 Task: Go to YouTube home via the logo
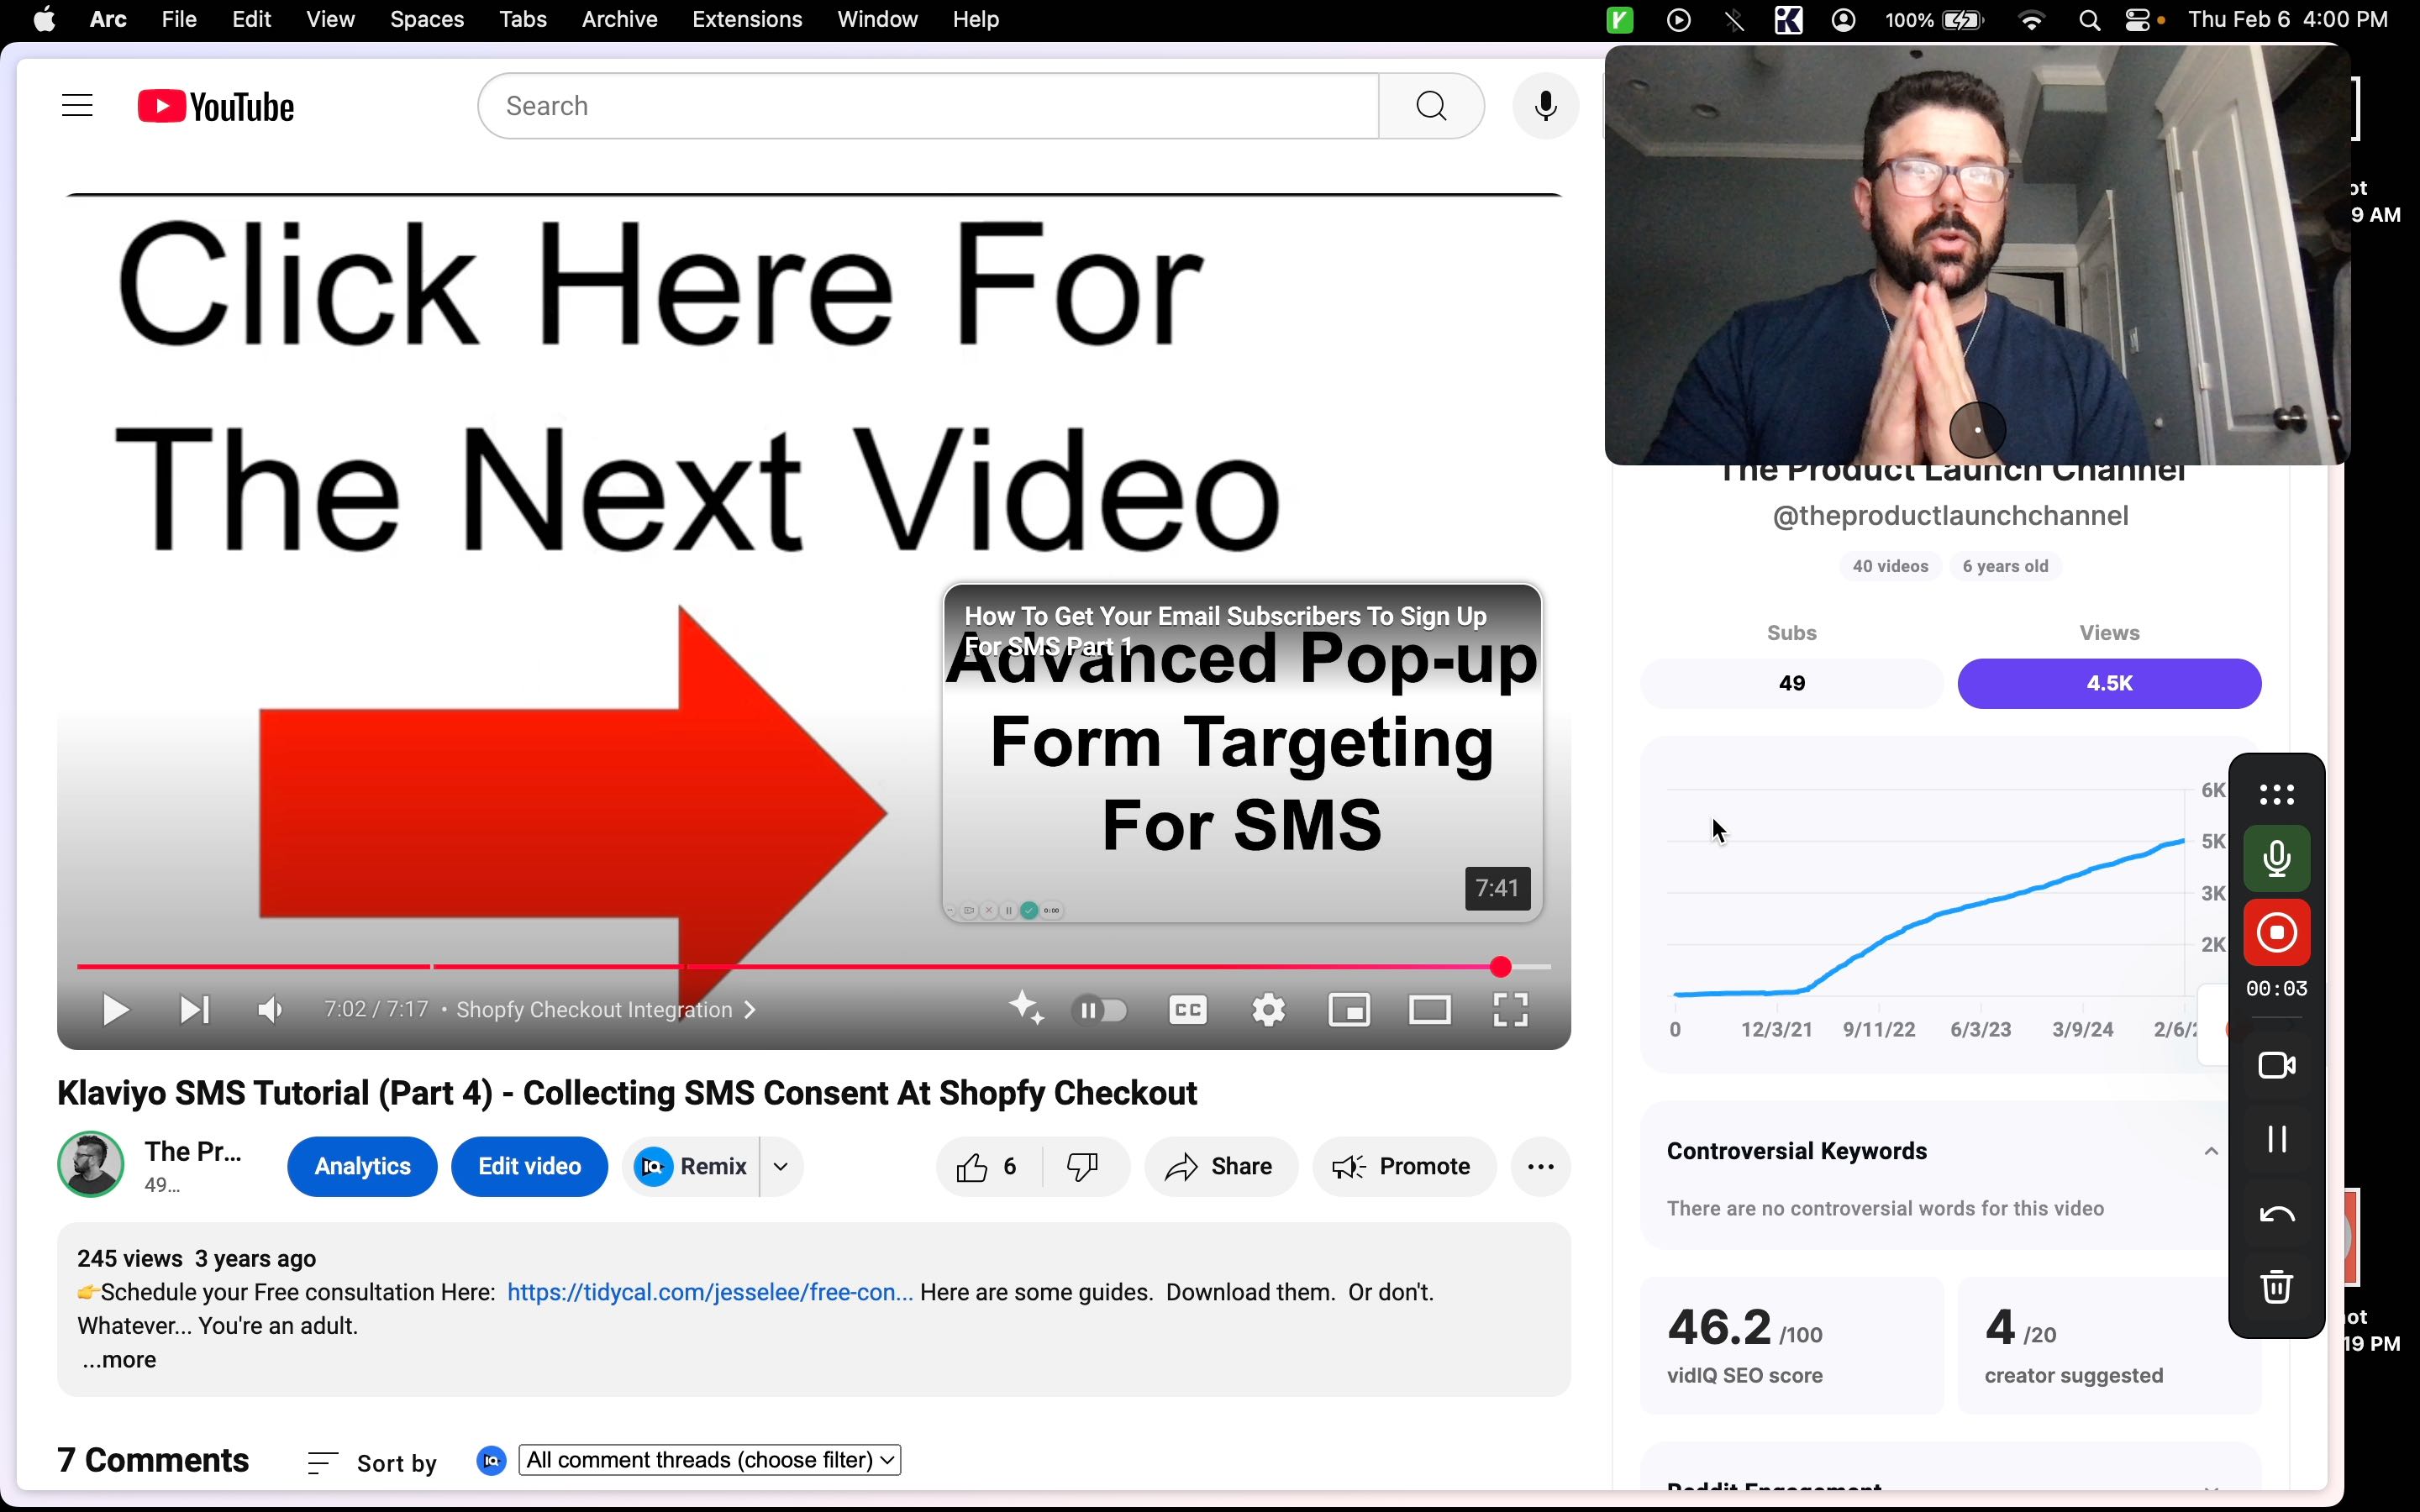click(216, 106)
